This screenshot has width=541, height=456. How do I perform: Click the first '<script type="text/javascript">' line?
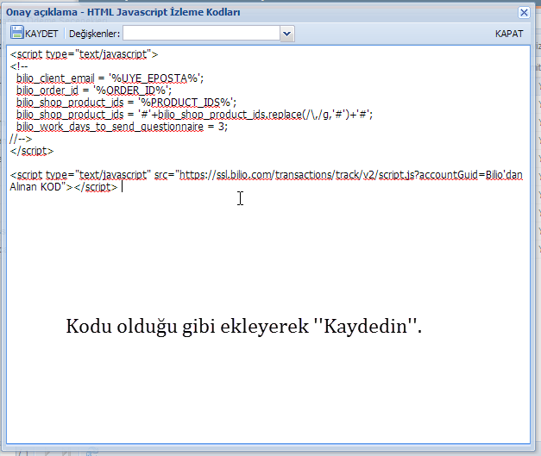(84, 54)
